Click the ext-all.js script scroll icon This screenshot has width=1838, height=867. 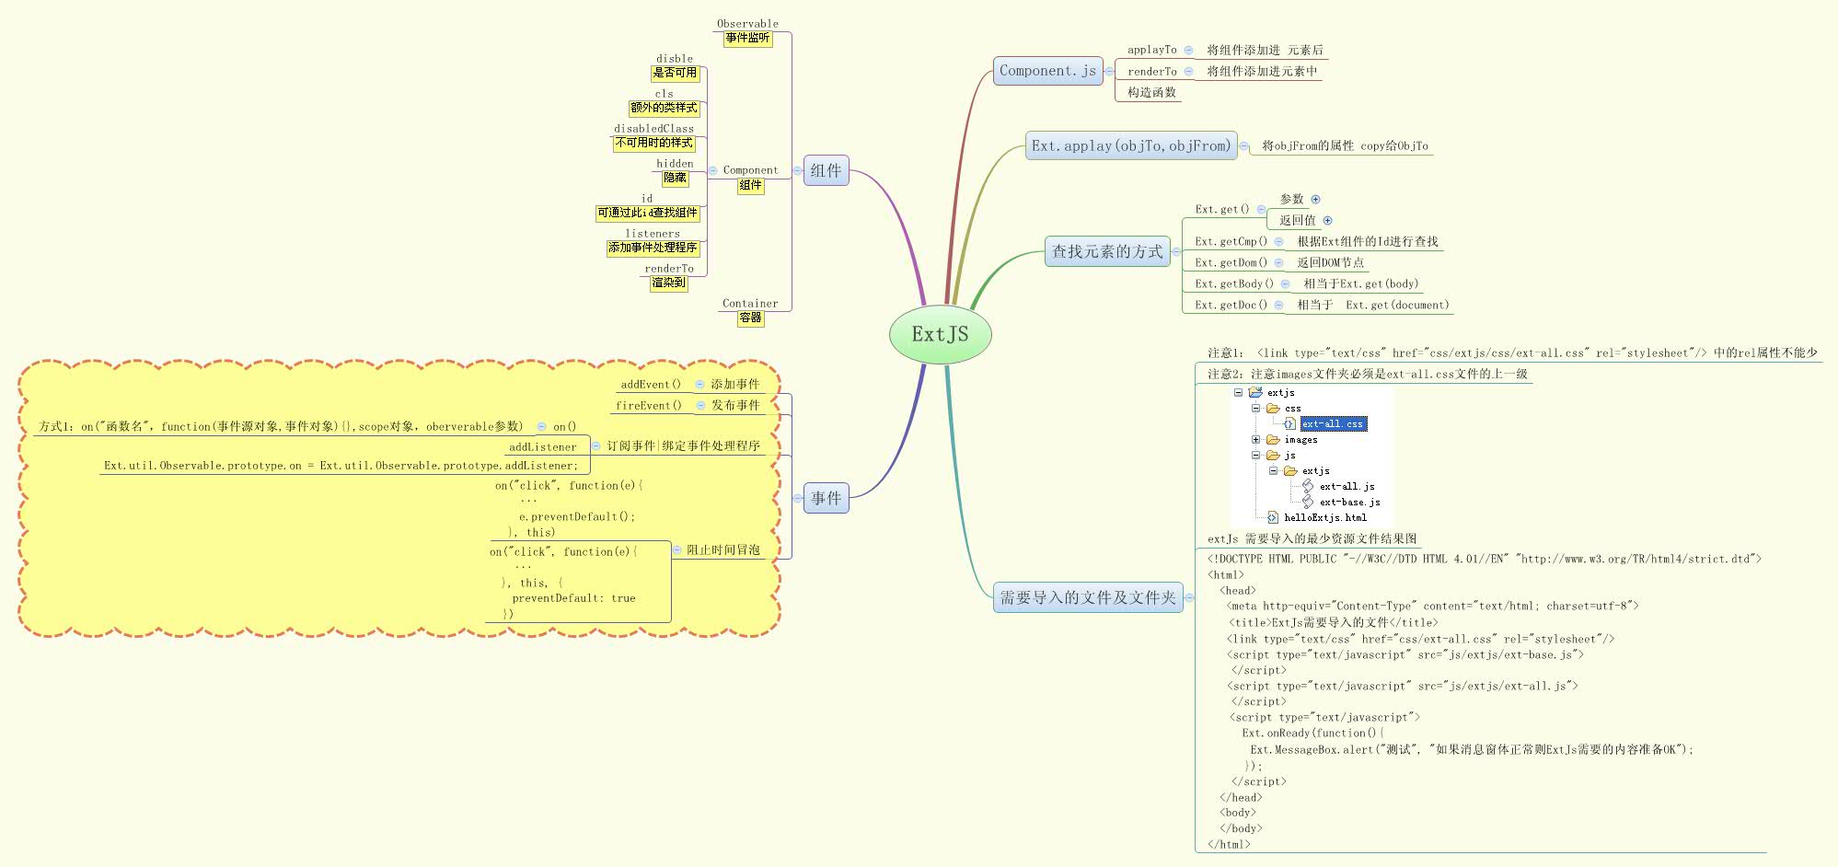(1310, 487)
